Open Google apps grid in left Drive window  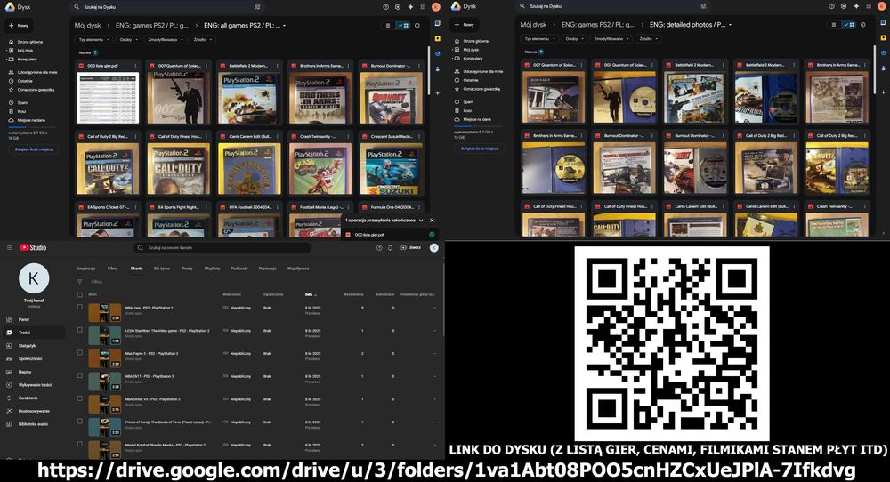(x=423, y=7)
